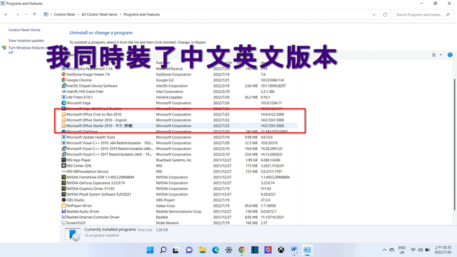Click the volume icon in system tray
This screenshot has width=457, height=257.
tap(420, 250)
